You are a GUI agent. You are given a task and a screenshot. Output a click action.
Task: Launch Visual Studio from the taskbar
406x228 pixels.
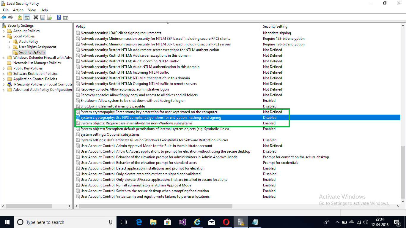[182, 222]
